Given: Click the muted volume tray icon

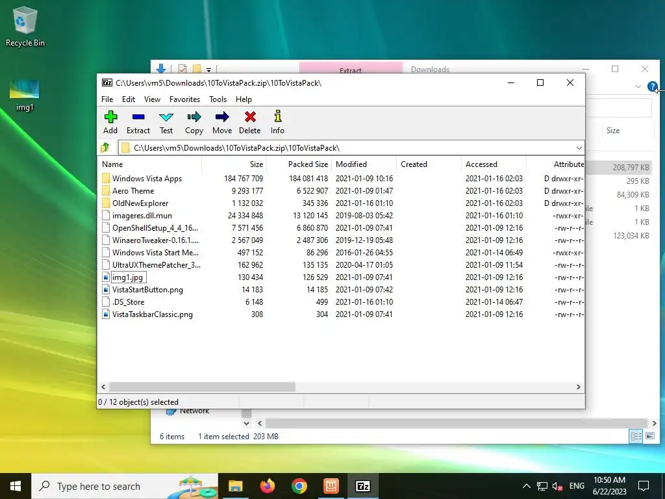Looking at the screenshot, I should point(557,486).
